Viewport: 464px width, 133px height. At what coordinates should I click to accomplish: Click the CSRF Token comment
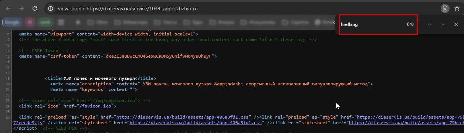[x=44, y=51]
